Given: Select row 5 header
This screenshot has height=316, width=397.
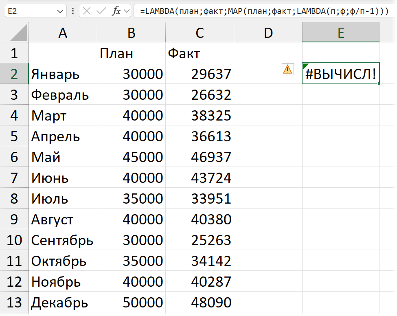Looking at the screenshot, I should click(14, 136).
